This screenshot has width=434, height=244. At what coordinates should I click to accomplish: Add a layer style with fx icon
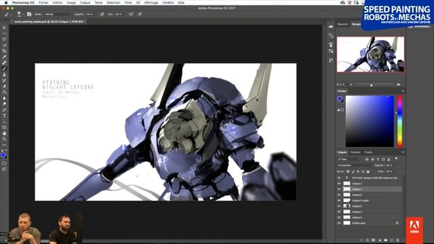pyautogui.click(x=368, y=240)
